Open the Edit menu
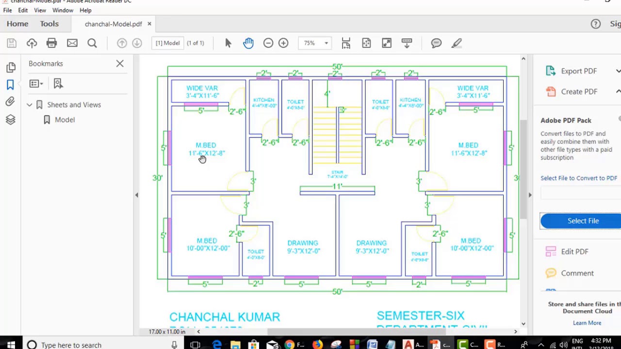This screenshot has height=349, width=621. click(x=23, y=10)
